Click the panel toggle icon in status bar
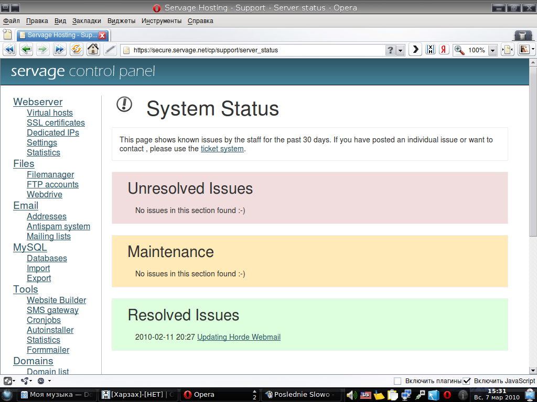The height and width of the screenshot is (402, 537). pos(7,381)
